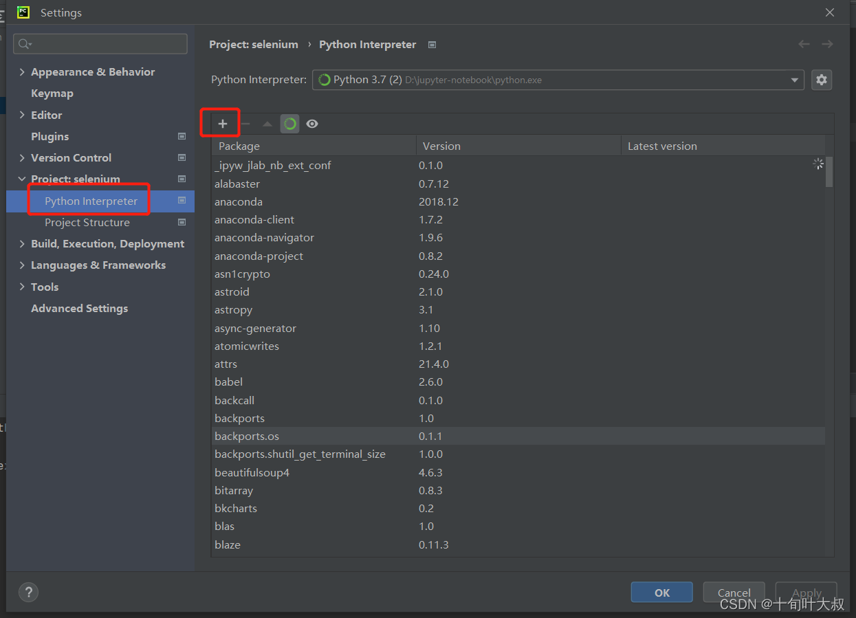Viewport: 856px width, 618px height.
Task: Expand the Tools section
Action: coord(22,287)
